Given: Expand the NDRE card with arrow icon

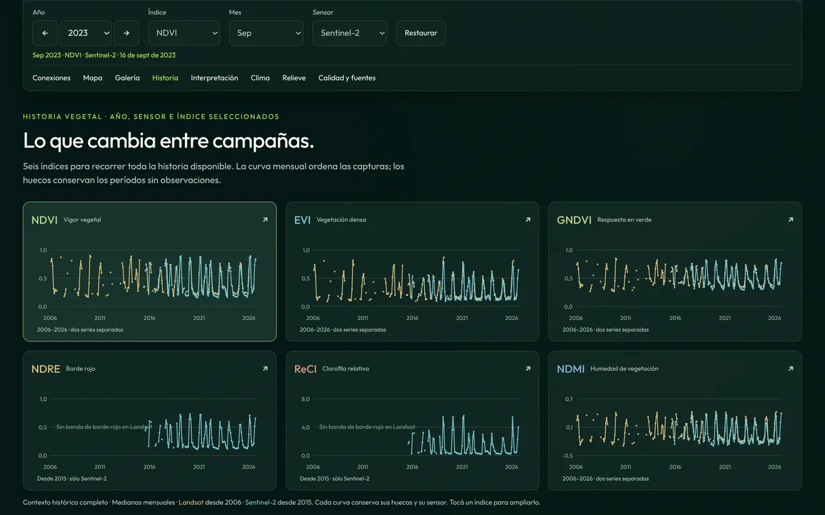Looking at the screenshot, I should 265,369.
